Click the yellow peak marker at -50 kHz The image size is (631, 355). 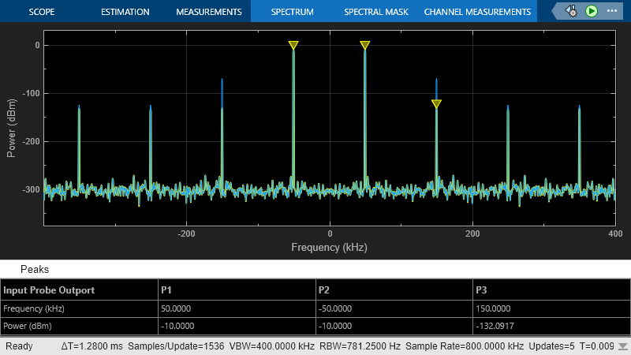(x=293, y=46)
